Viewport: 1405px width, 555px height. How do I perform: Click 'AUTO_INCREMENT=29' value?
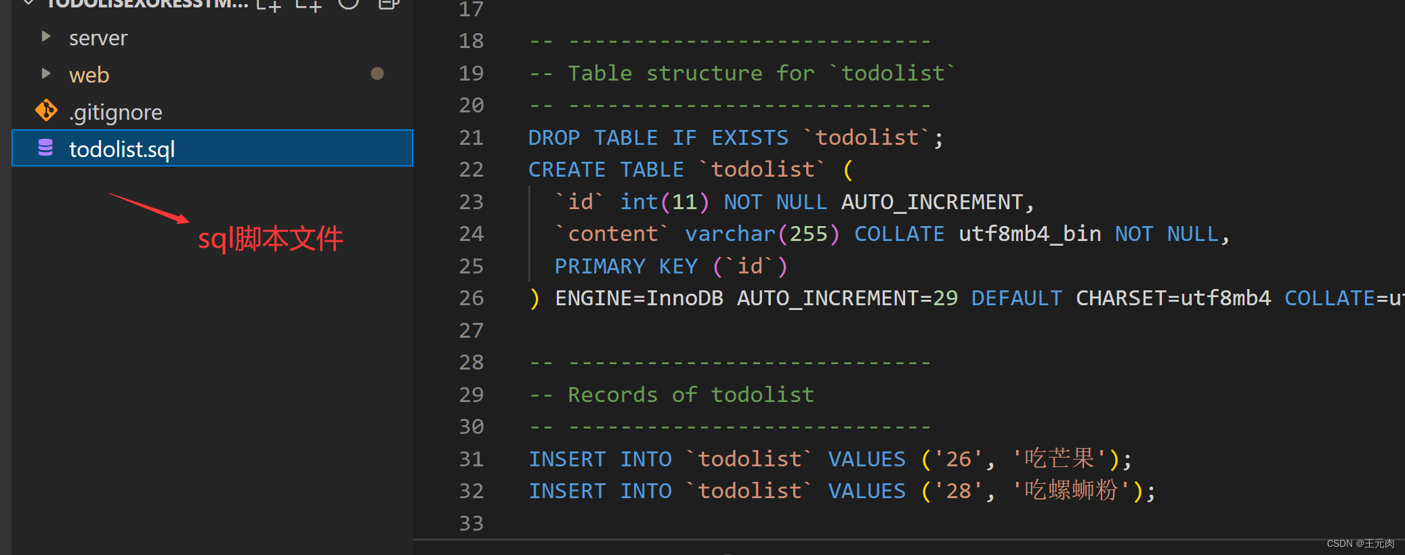point(847,298)
